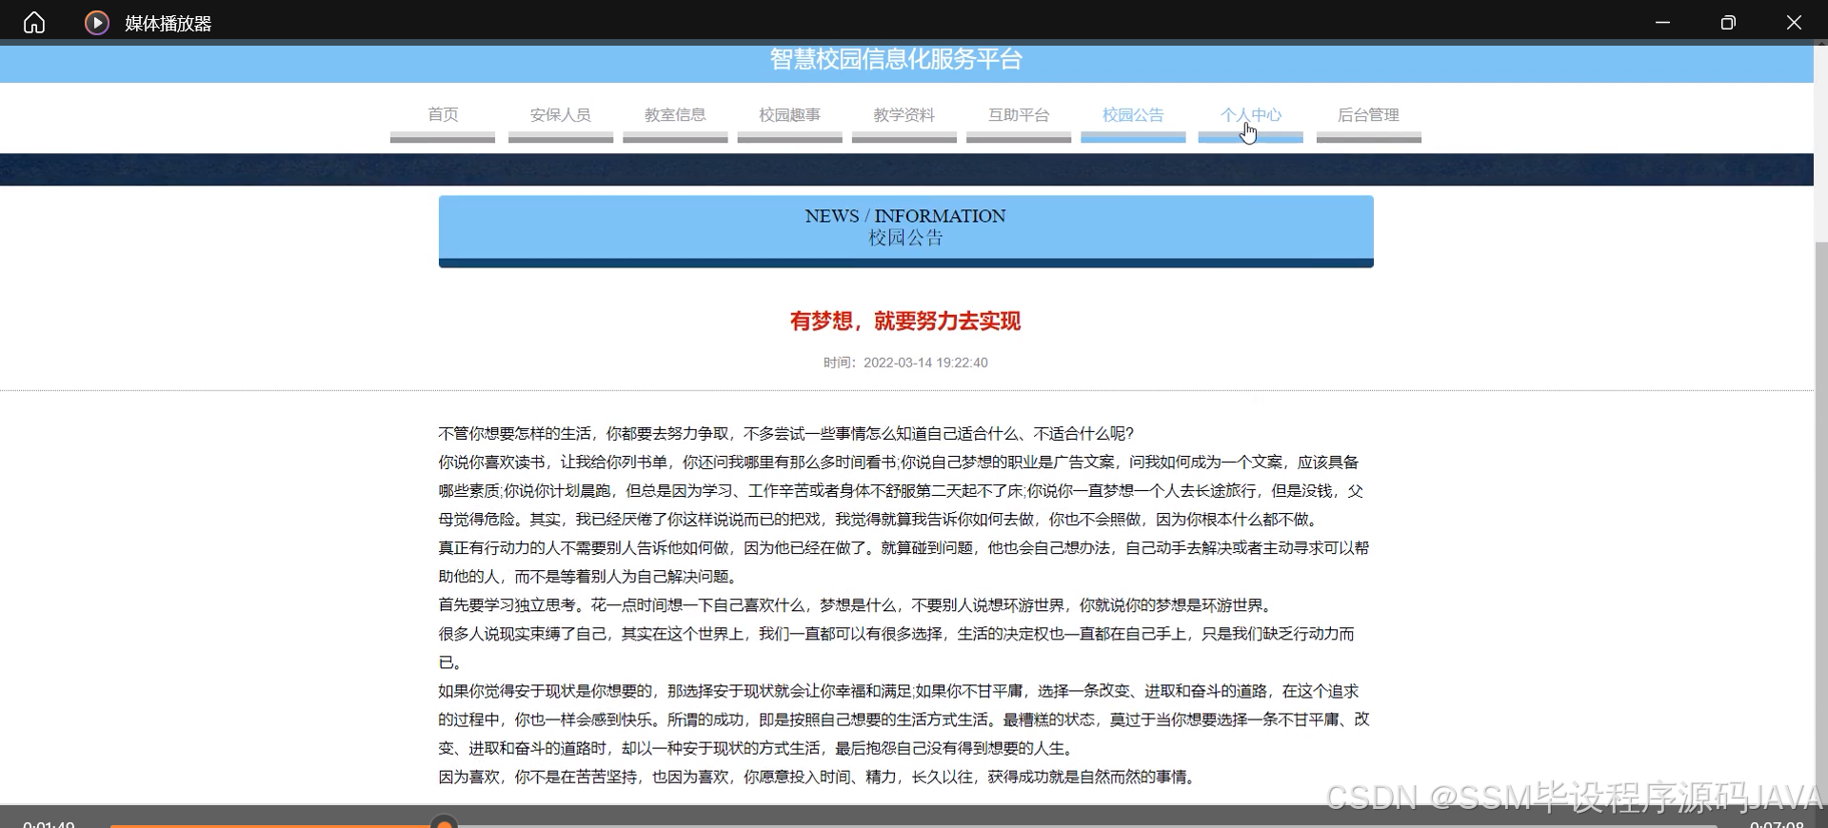Click the media player logo icon
The image size is (1828, 828).
coord(96,22)
